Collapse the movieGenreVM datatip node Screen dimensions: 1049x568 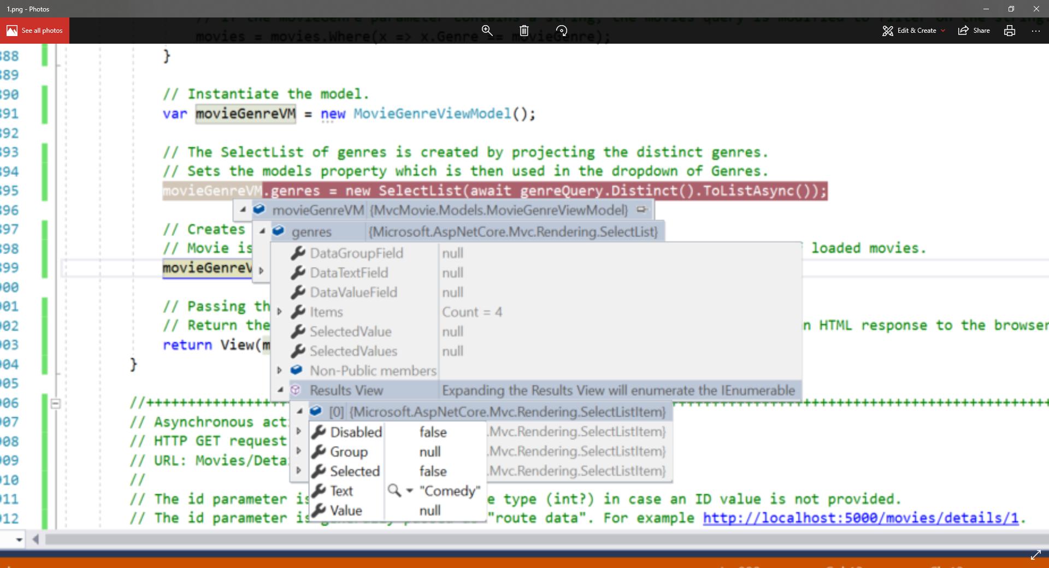point(243,210)
